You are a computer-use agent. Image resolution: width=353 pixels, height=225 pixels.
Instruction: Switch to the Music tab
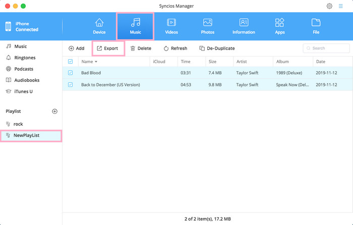[x=135, y=26]
